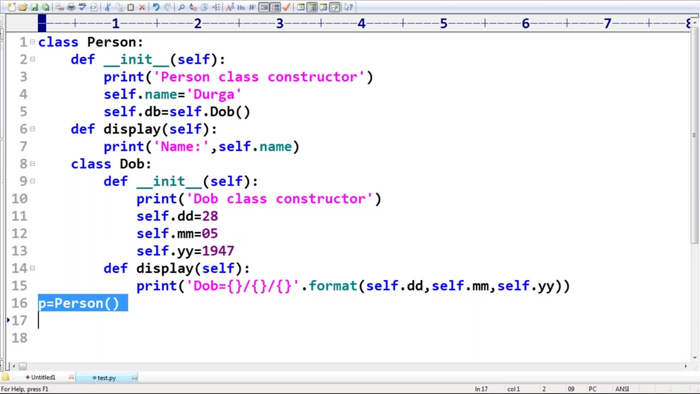700x394 pixels.
Task: Toggle the W word wrap button
Action: coord(252,7)
